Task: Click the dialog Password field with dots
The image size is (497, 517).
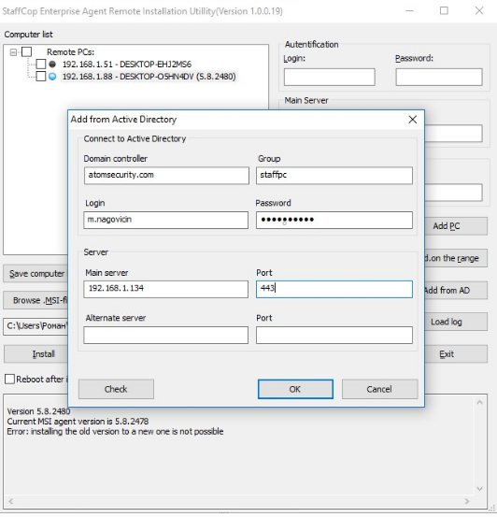Action: point(334,220)
